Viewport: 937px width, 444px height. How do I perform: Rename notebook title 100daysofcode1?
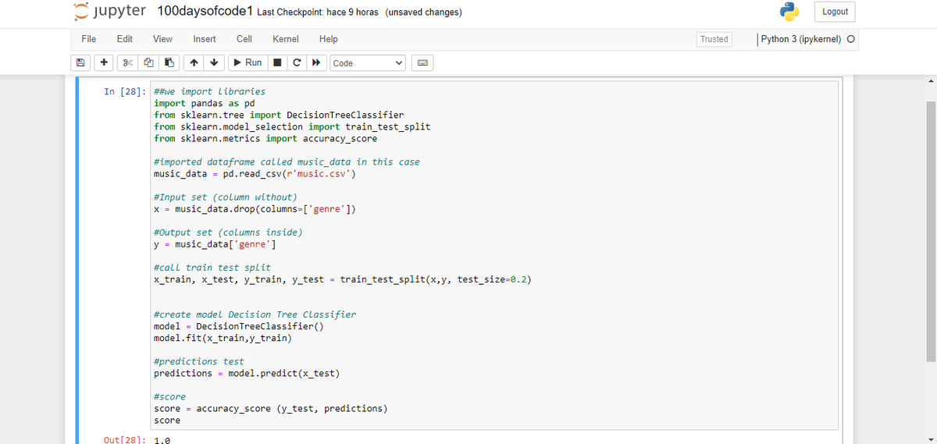coord(205,12)
